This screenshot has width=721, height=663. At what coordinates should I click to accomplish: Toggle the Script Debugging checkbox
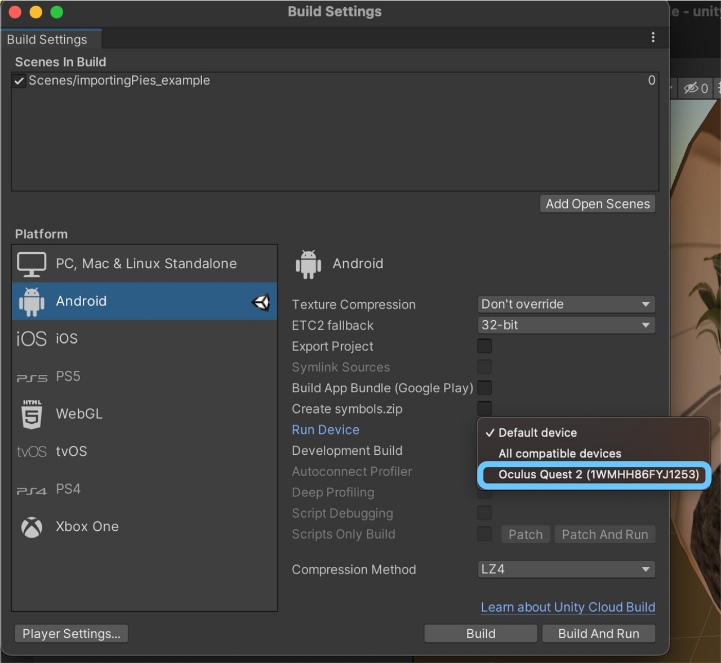(484, 513)
